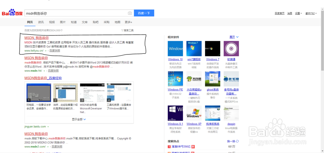This screenshot has width=324, height=153.
Task: Open Baidu Jingyan step 3 thumbnail
Action: [92, 93]
